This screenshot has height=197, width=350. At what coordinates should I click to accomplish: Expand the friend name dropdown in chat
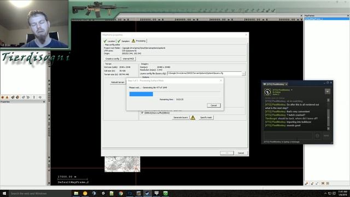[291, 90]
